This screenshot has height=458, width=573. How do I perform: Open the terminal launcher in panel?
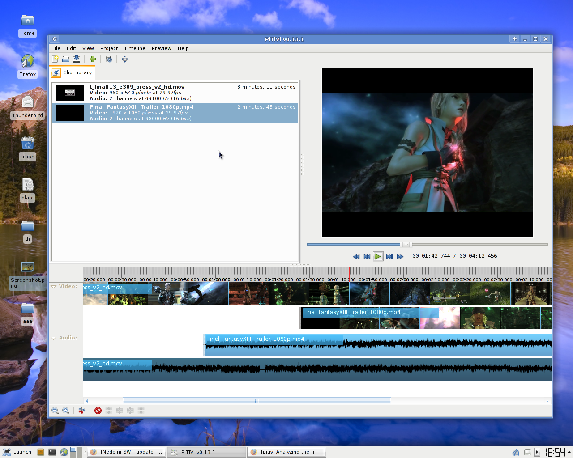(52, 452)
